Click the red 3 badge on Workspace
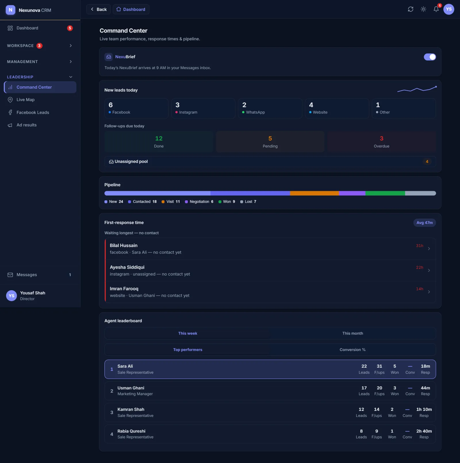 pos(39,46)
